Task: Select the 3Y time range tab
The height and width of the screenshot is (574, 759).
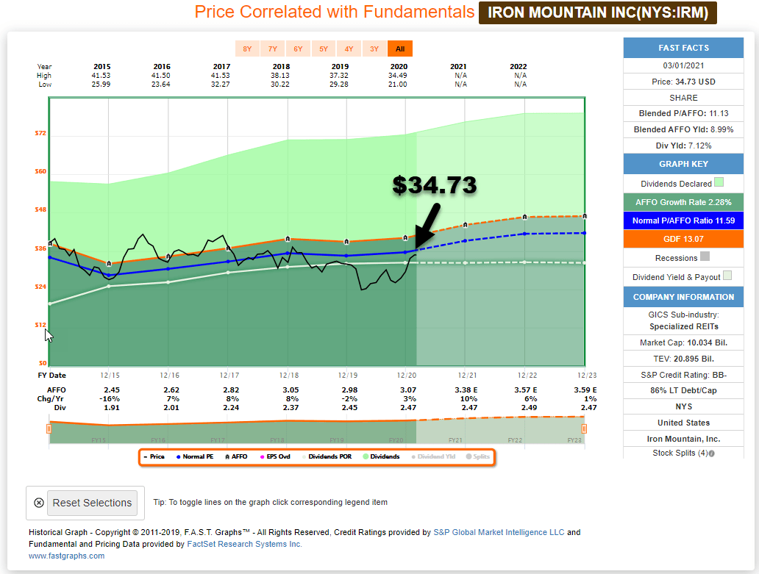Action: click(374, 49)
